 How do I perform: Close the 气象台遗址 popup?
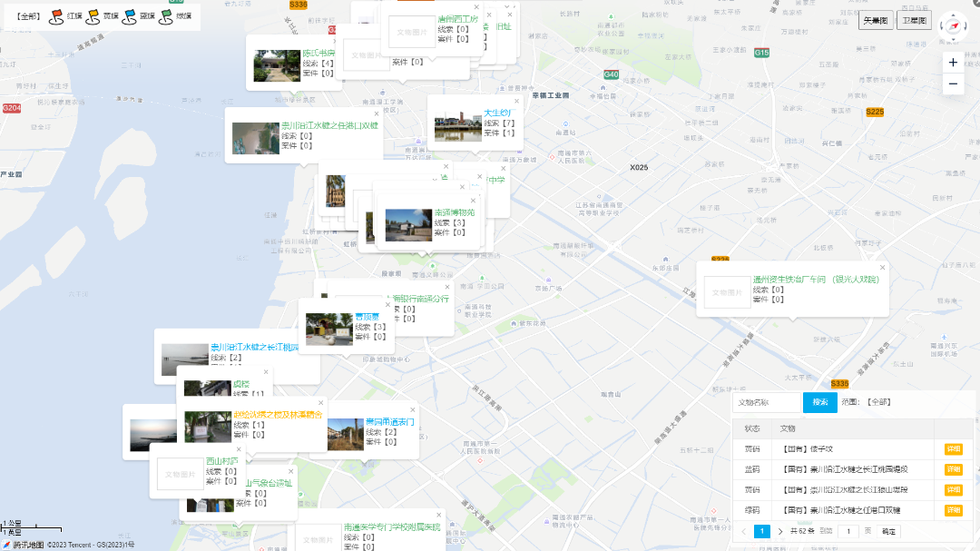click(x=290, y=471)
